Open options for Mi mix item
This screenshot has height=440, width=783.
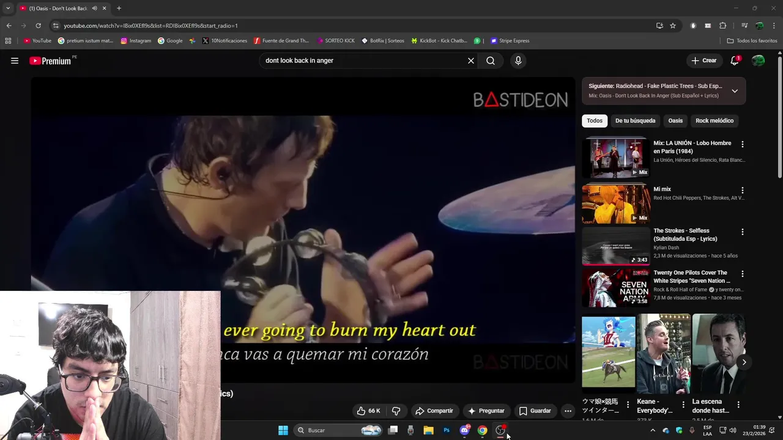point(743,190)
